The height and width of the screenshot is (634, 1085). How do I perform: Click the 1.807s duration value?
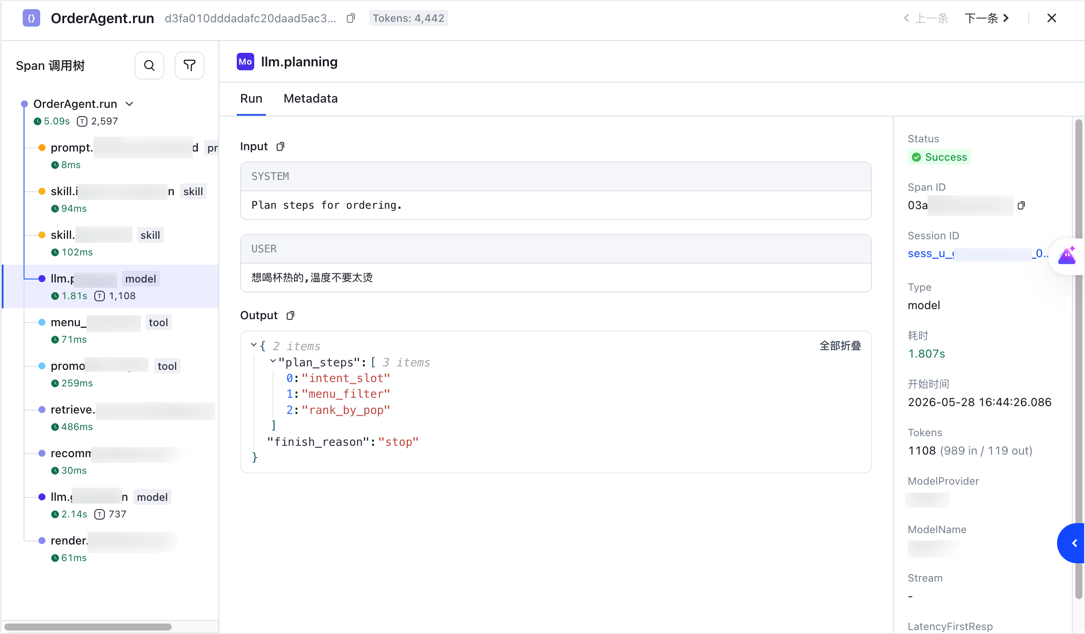(926, 354)
